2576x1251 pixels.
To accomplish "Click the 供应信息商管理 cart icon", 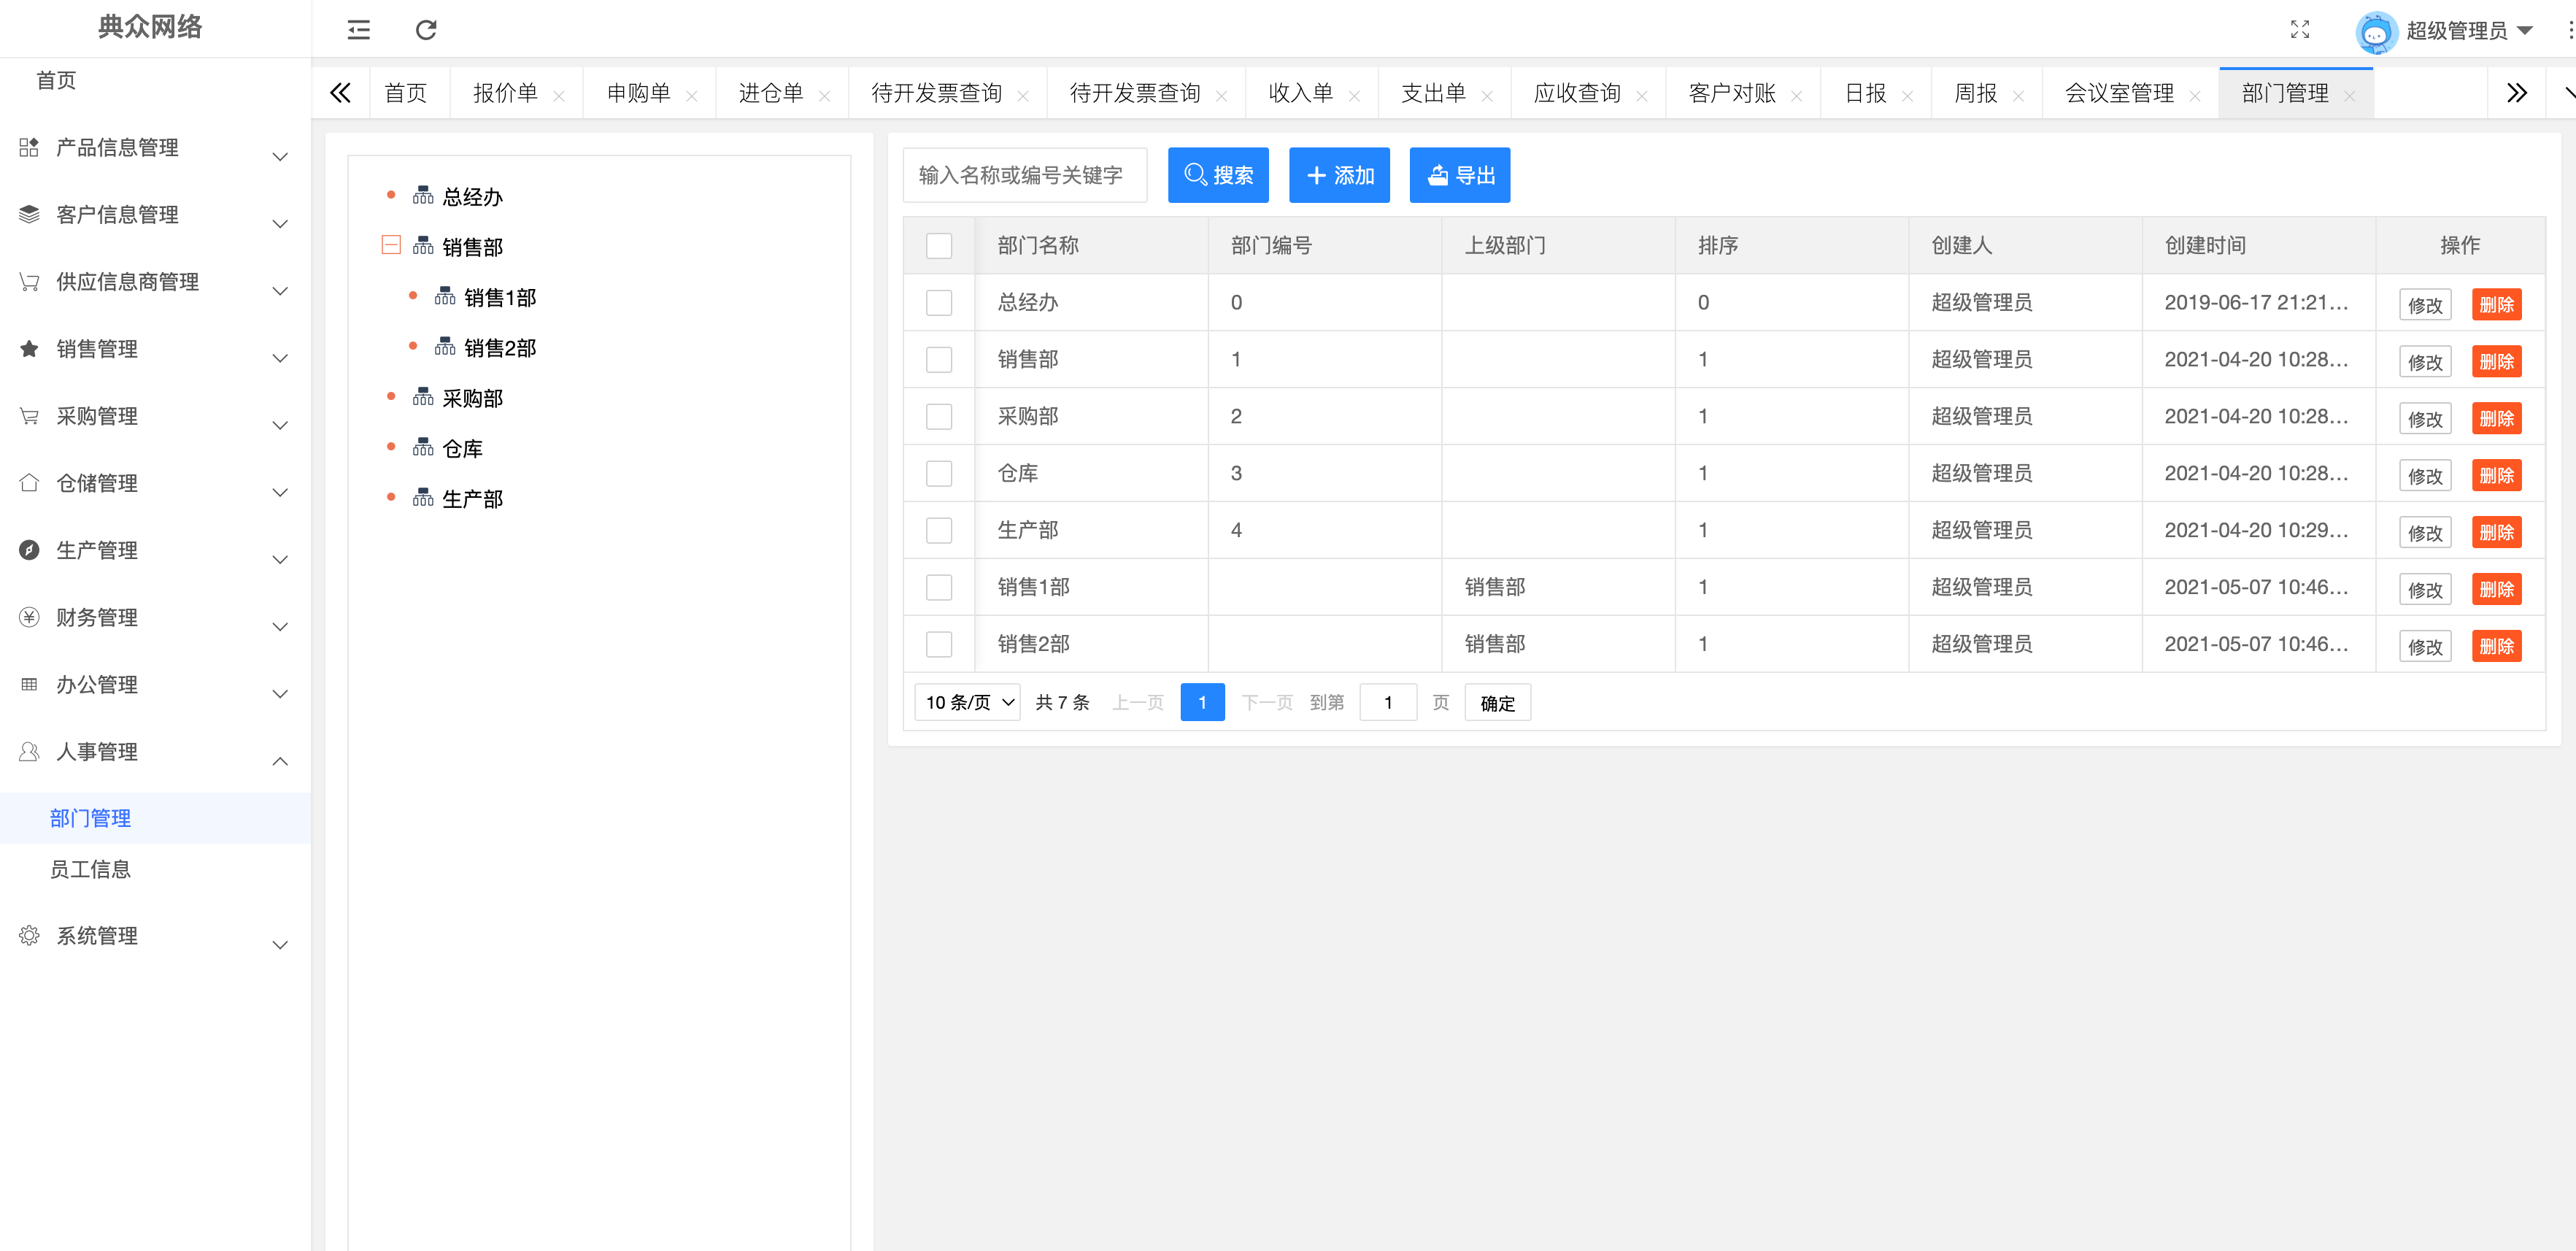I will click(x=29, y=281).
